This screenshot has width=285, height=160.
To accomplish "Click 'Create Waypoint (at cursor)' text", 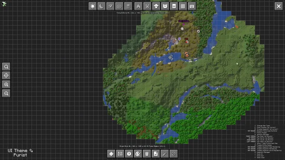I will point(268,129).
